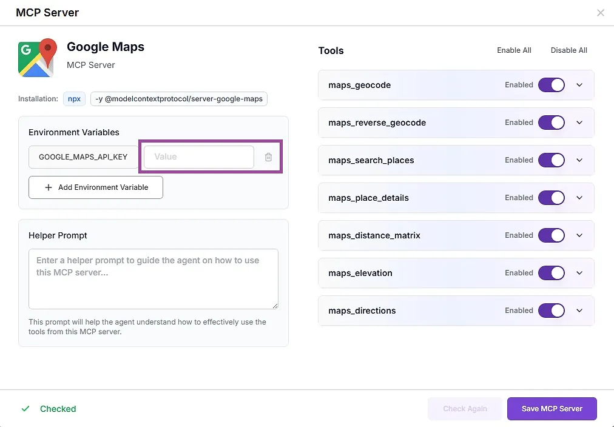Click the maps_distance_matrix label
The width and height of the screenshot is (614, 427).
(x=374, y=235)
